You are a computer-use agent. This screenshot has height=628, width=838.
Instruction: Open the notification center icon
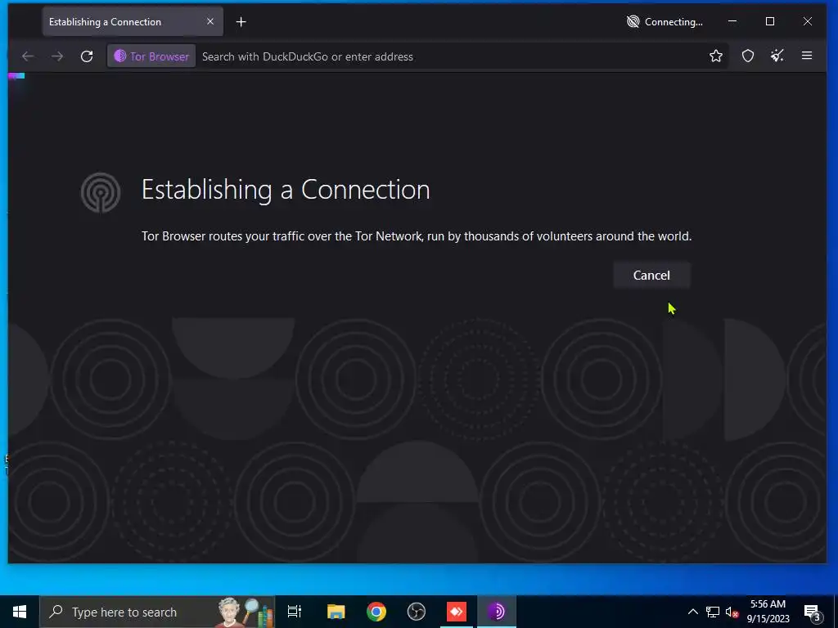[812, 612]
